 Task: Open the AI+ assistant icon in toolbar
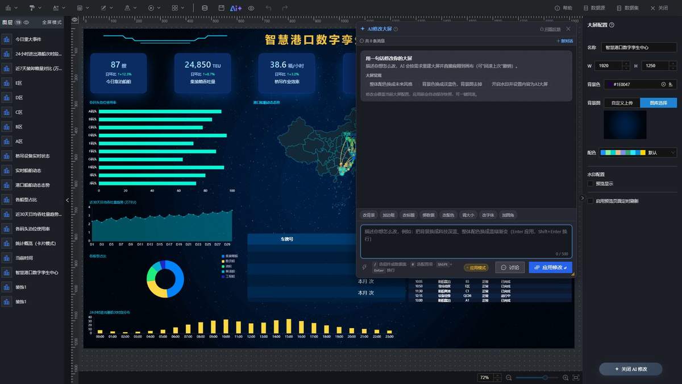click(x=236, y=8)
